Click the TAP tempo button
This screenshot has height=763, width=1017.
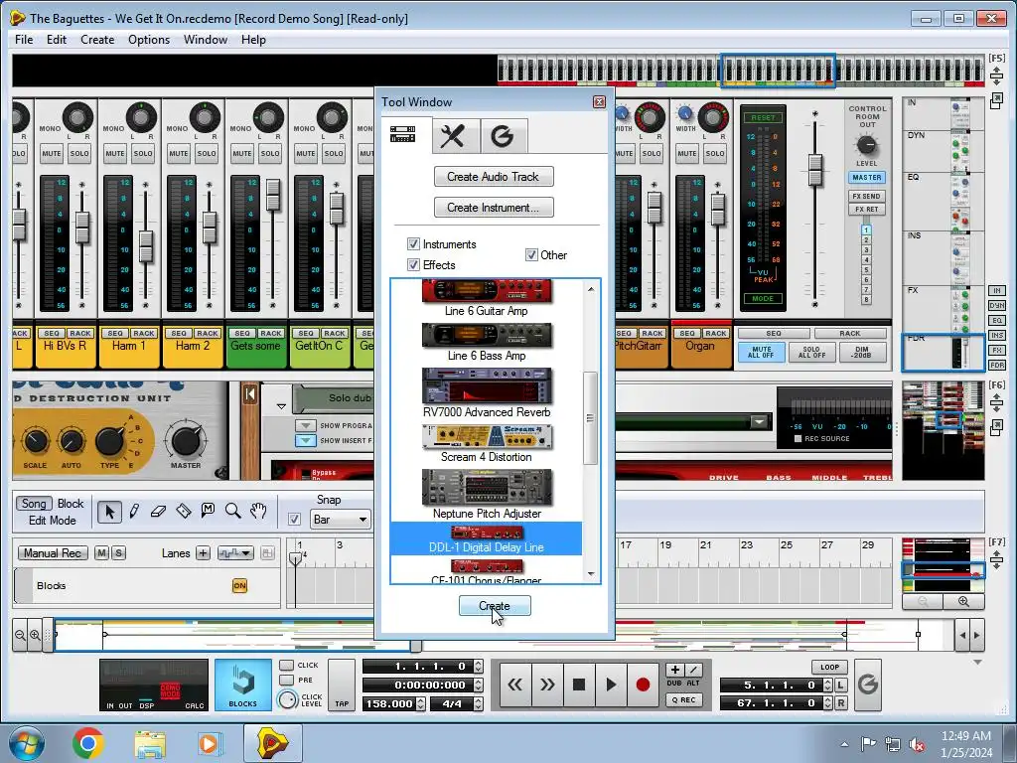(342, 685)
